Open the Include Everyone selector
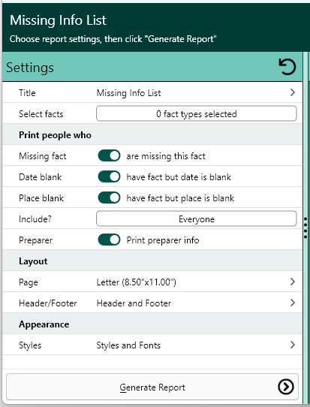Screen dimensions: 310x407 (x=197, y=219)
